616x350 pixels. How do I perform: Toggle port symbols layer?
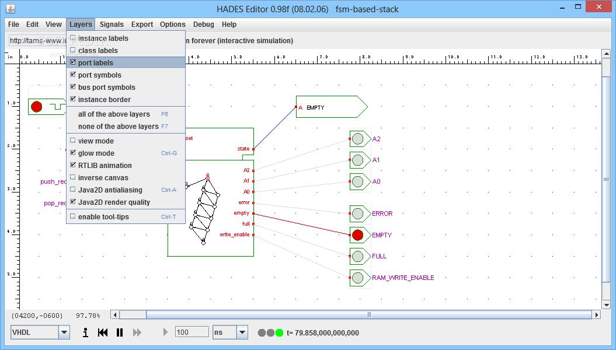pyautogui.click(x=126, y=75)
